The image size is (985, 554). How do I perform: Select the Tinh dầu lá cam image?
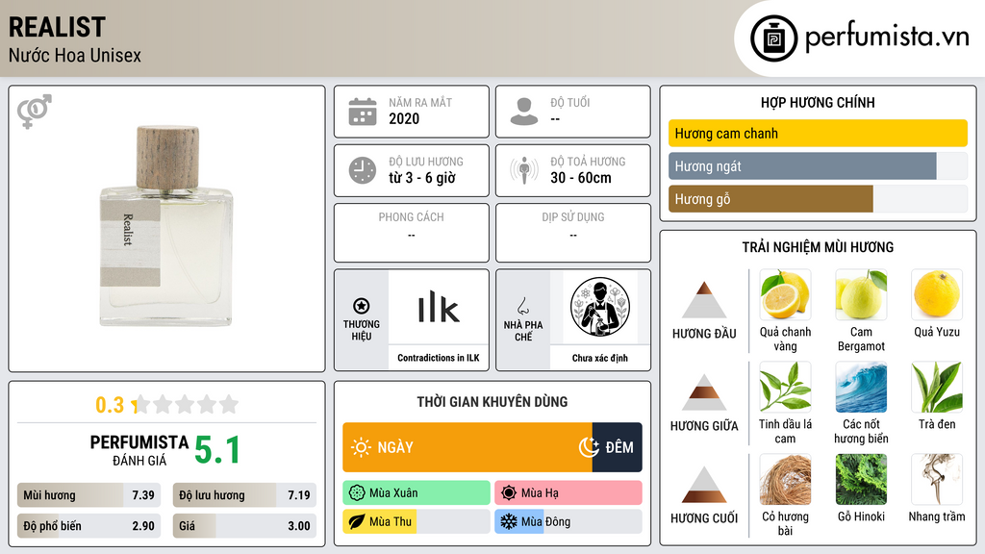785,387
